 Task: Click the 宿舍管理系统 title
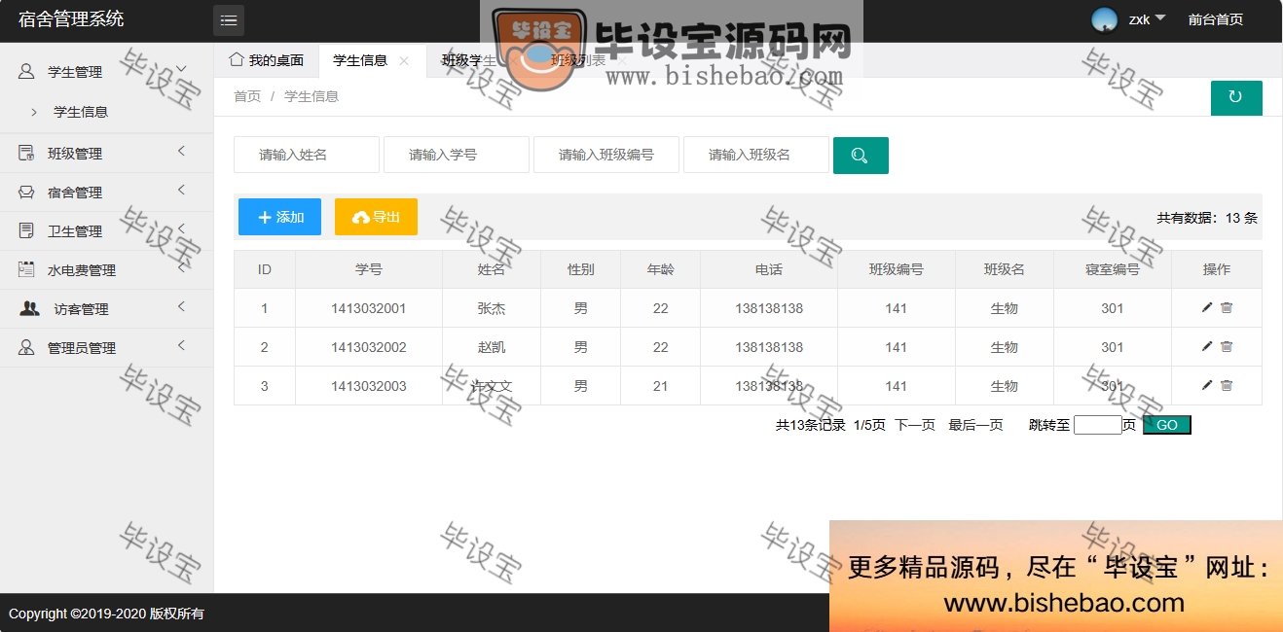(x=71, y=19)
